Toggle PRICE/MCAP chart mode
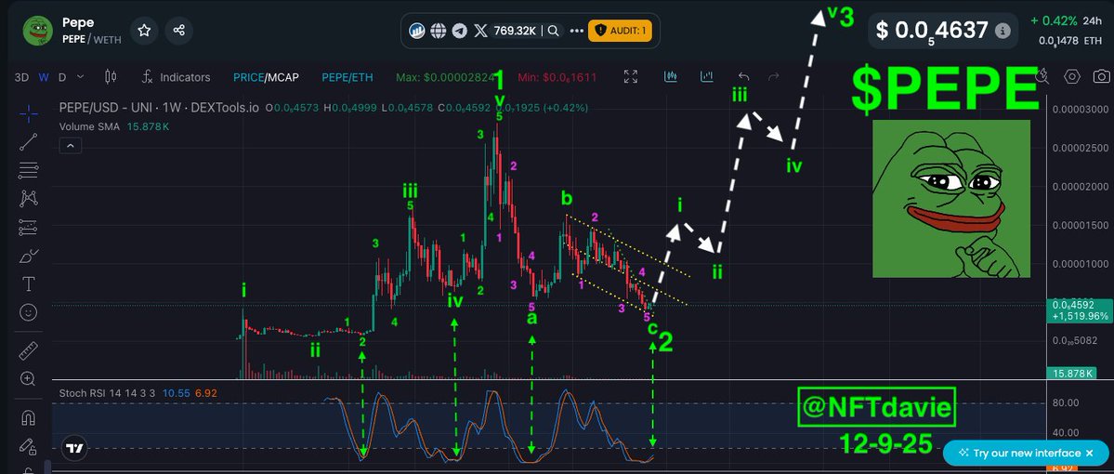The image size is (1114, 474). click(266, 77)
